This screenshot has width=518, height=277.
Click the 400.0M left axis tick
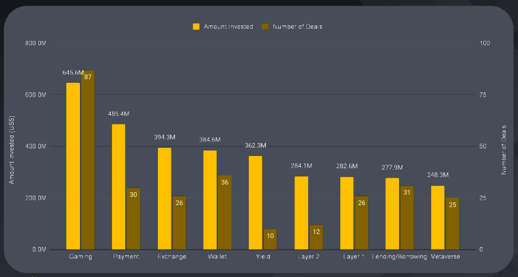[x=36, y=146]
